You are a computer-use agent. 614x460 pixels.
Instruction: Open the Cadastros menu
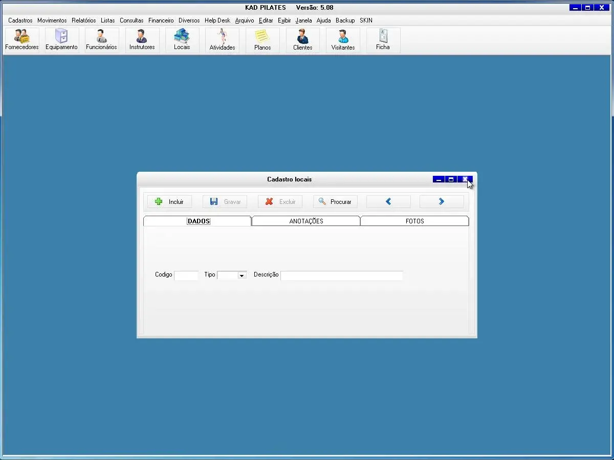coord(20,20)
